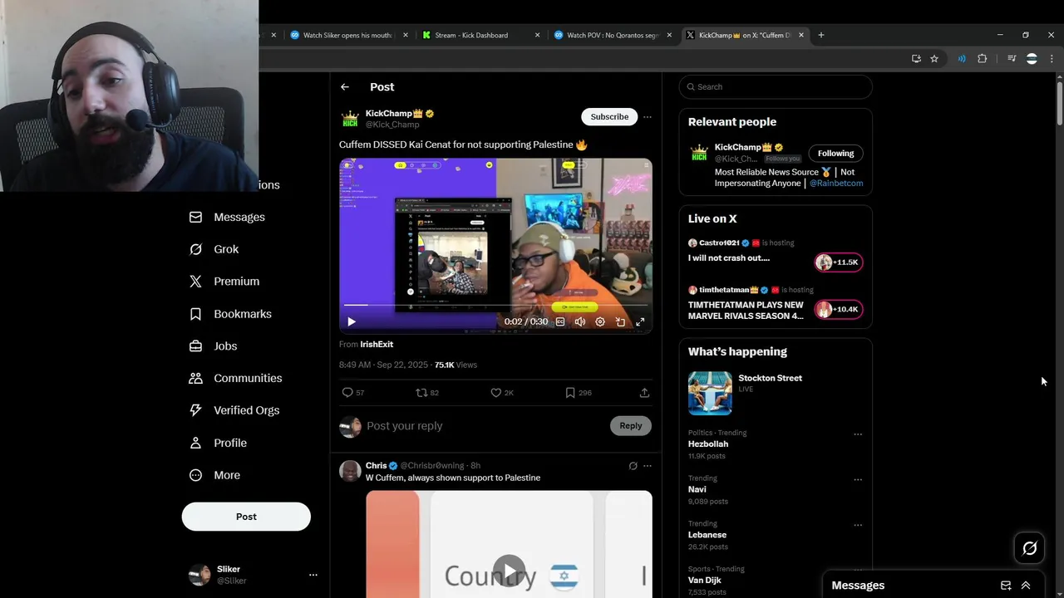
Task: Enter fullscreen on the video
Action: (640, 321)
